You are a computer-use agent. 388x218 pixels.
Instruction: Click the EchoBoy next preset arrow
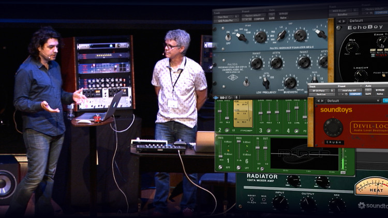[x=344, y=21]
